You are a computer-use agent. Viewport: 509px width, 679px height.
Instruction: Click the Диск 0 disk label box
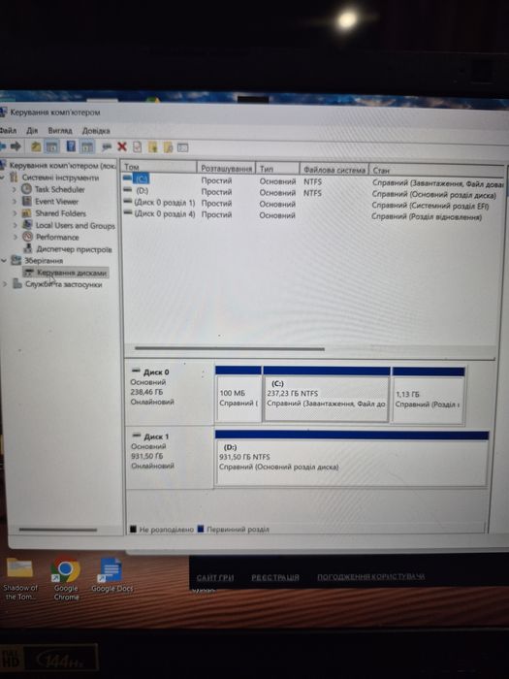tap(170, 392)
